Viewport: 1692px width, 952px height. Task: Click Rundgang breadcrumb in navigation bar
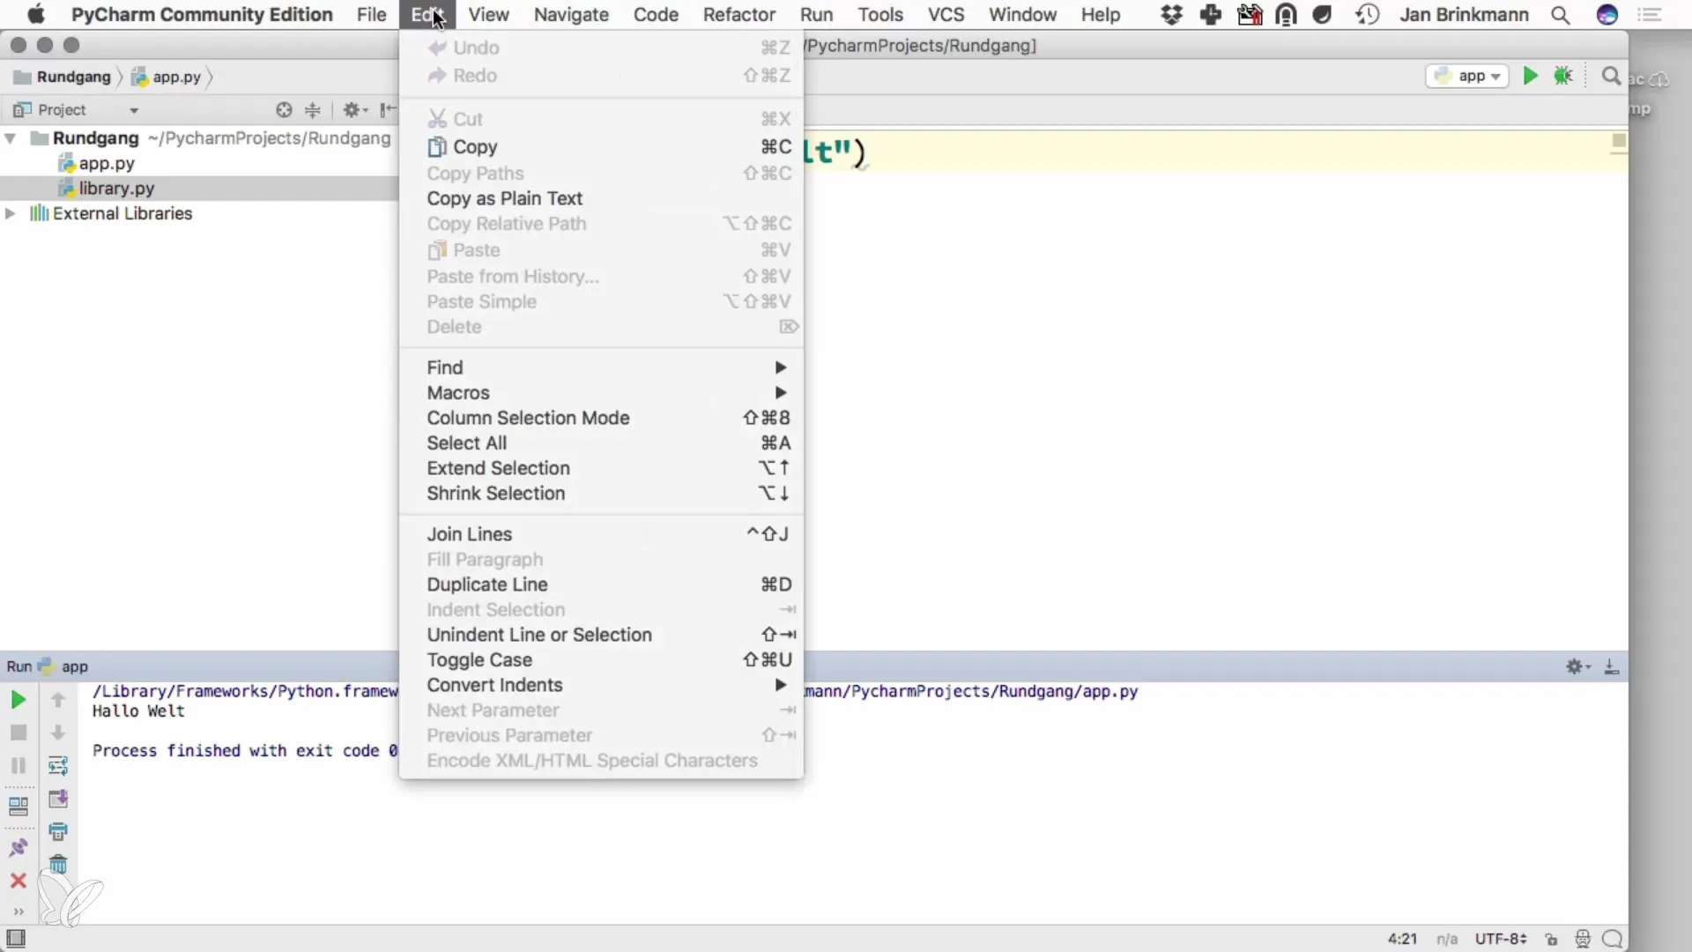click(x=63, y=78)
